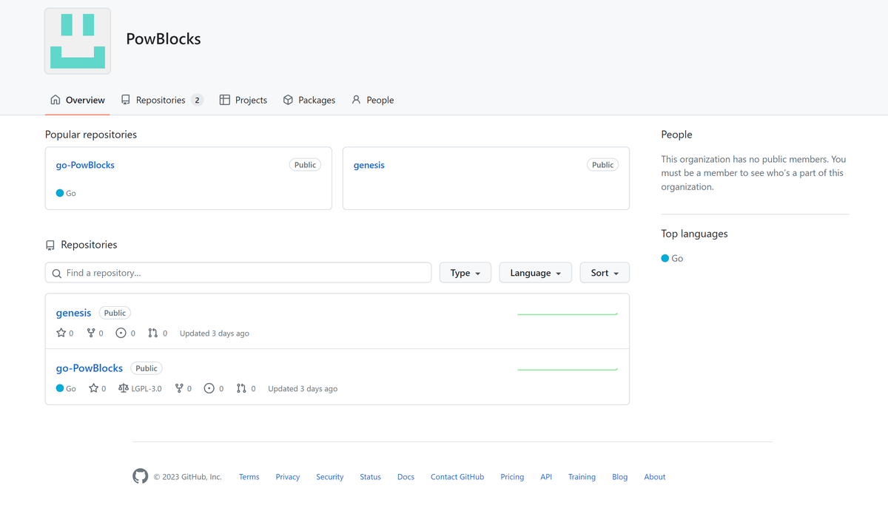Click the star icon on genesis repository
The image size is (888, 508).
61,333
